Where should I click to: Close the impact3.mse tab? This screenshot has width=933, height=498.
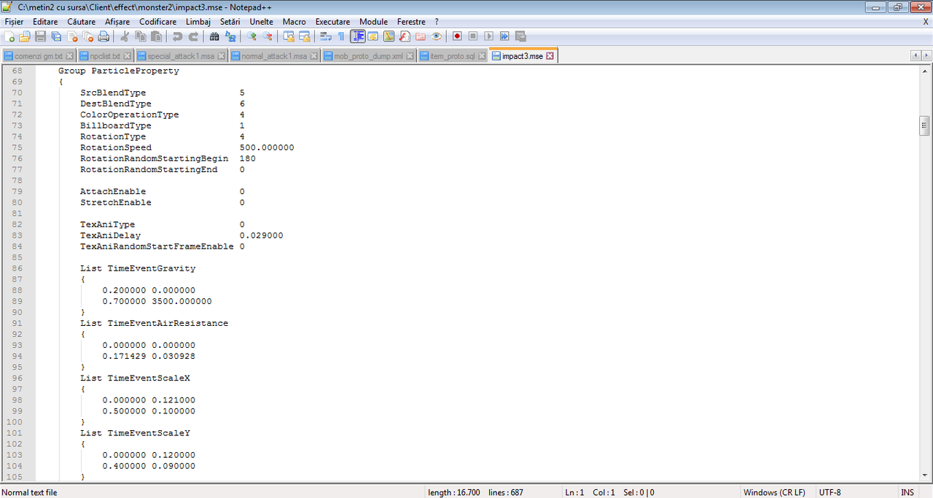pyautogui.click(x=550, y=56)
